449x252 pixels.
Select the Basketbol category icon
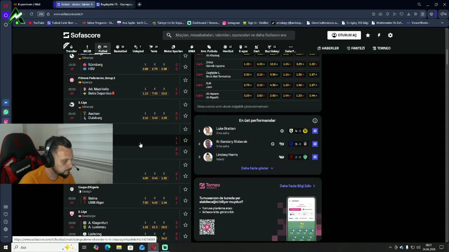click(x=120, y=49)
